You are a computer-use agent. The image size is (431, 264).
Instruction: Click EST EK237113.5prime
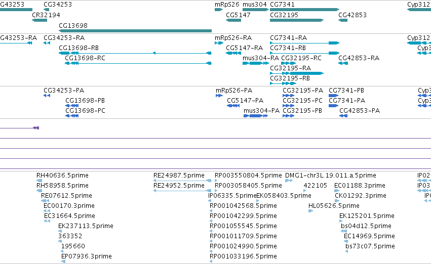click(86, 226)
